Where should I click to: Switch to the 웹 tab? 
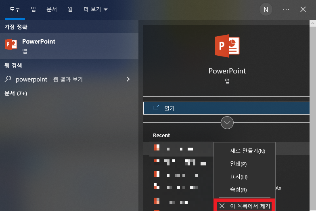point(70,9)
